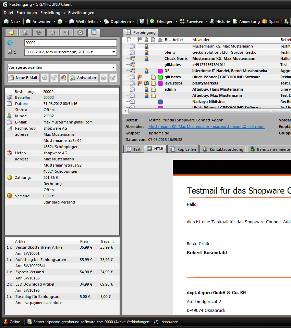Open the Mustermann KG sender email link
This screenshot has height=328, width=291.
[206, 127]
